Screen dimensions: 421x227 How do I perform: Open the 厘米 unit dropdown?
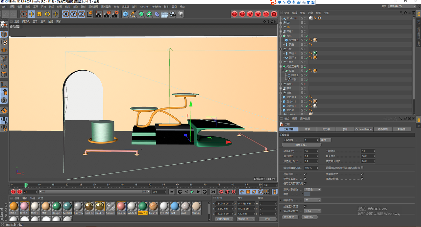[325, 140]
